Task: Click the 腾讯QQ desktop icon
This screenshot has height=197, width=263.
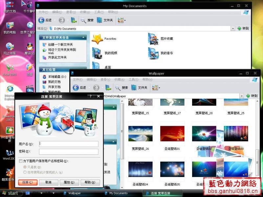Action: [30, 47]
